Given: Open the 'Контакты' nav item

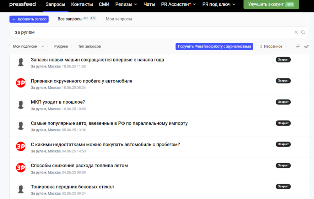Looking at the screenshot, I should pos(82,4).
